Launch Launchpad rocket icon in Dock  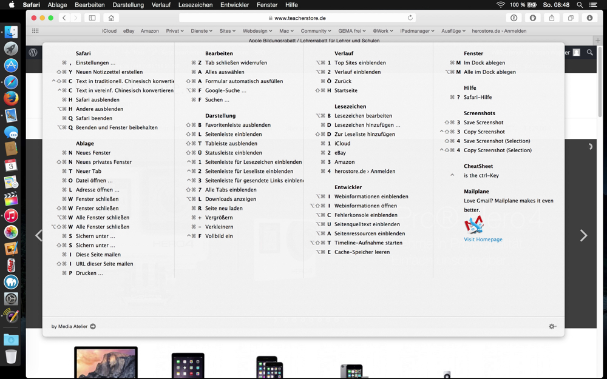(11, 49)
